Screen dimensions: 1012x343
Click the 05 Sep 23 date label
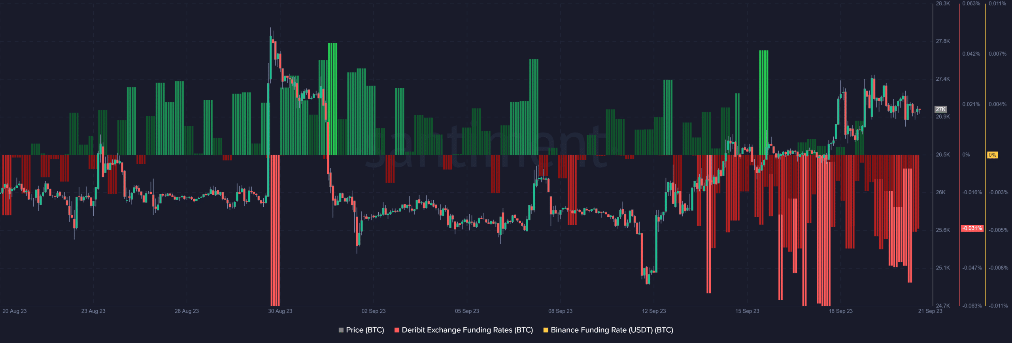pos(467,311)
